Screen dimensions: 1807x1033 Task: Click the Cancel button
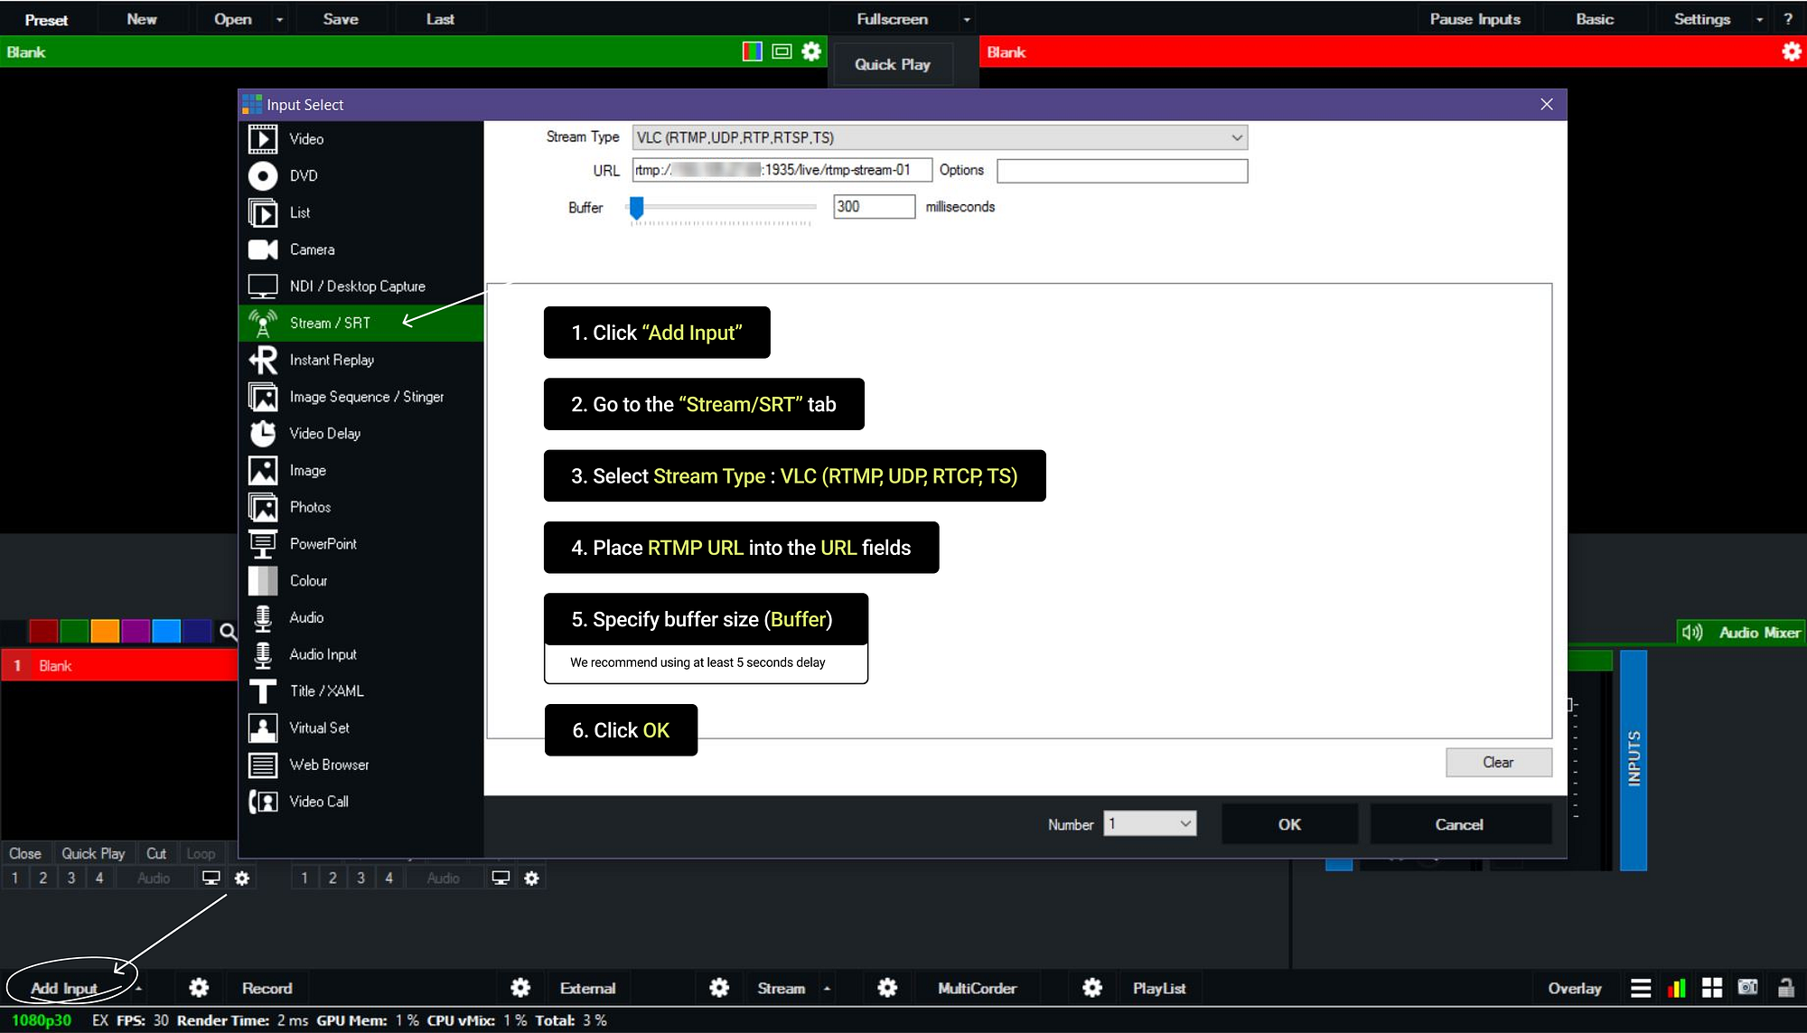tap(1459, 824)
